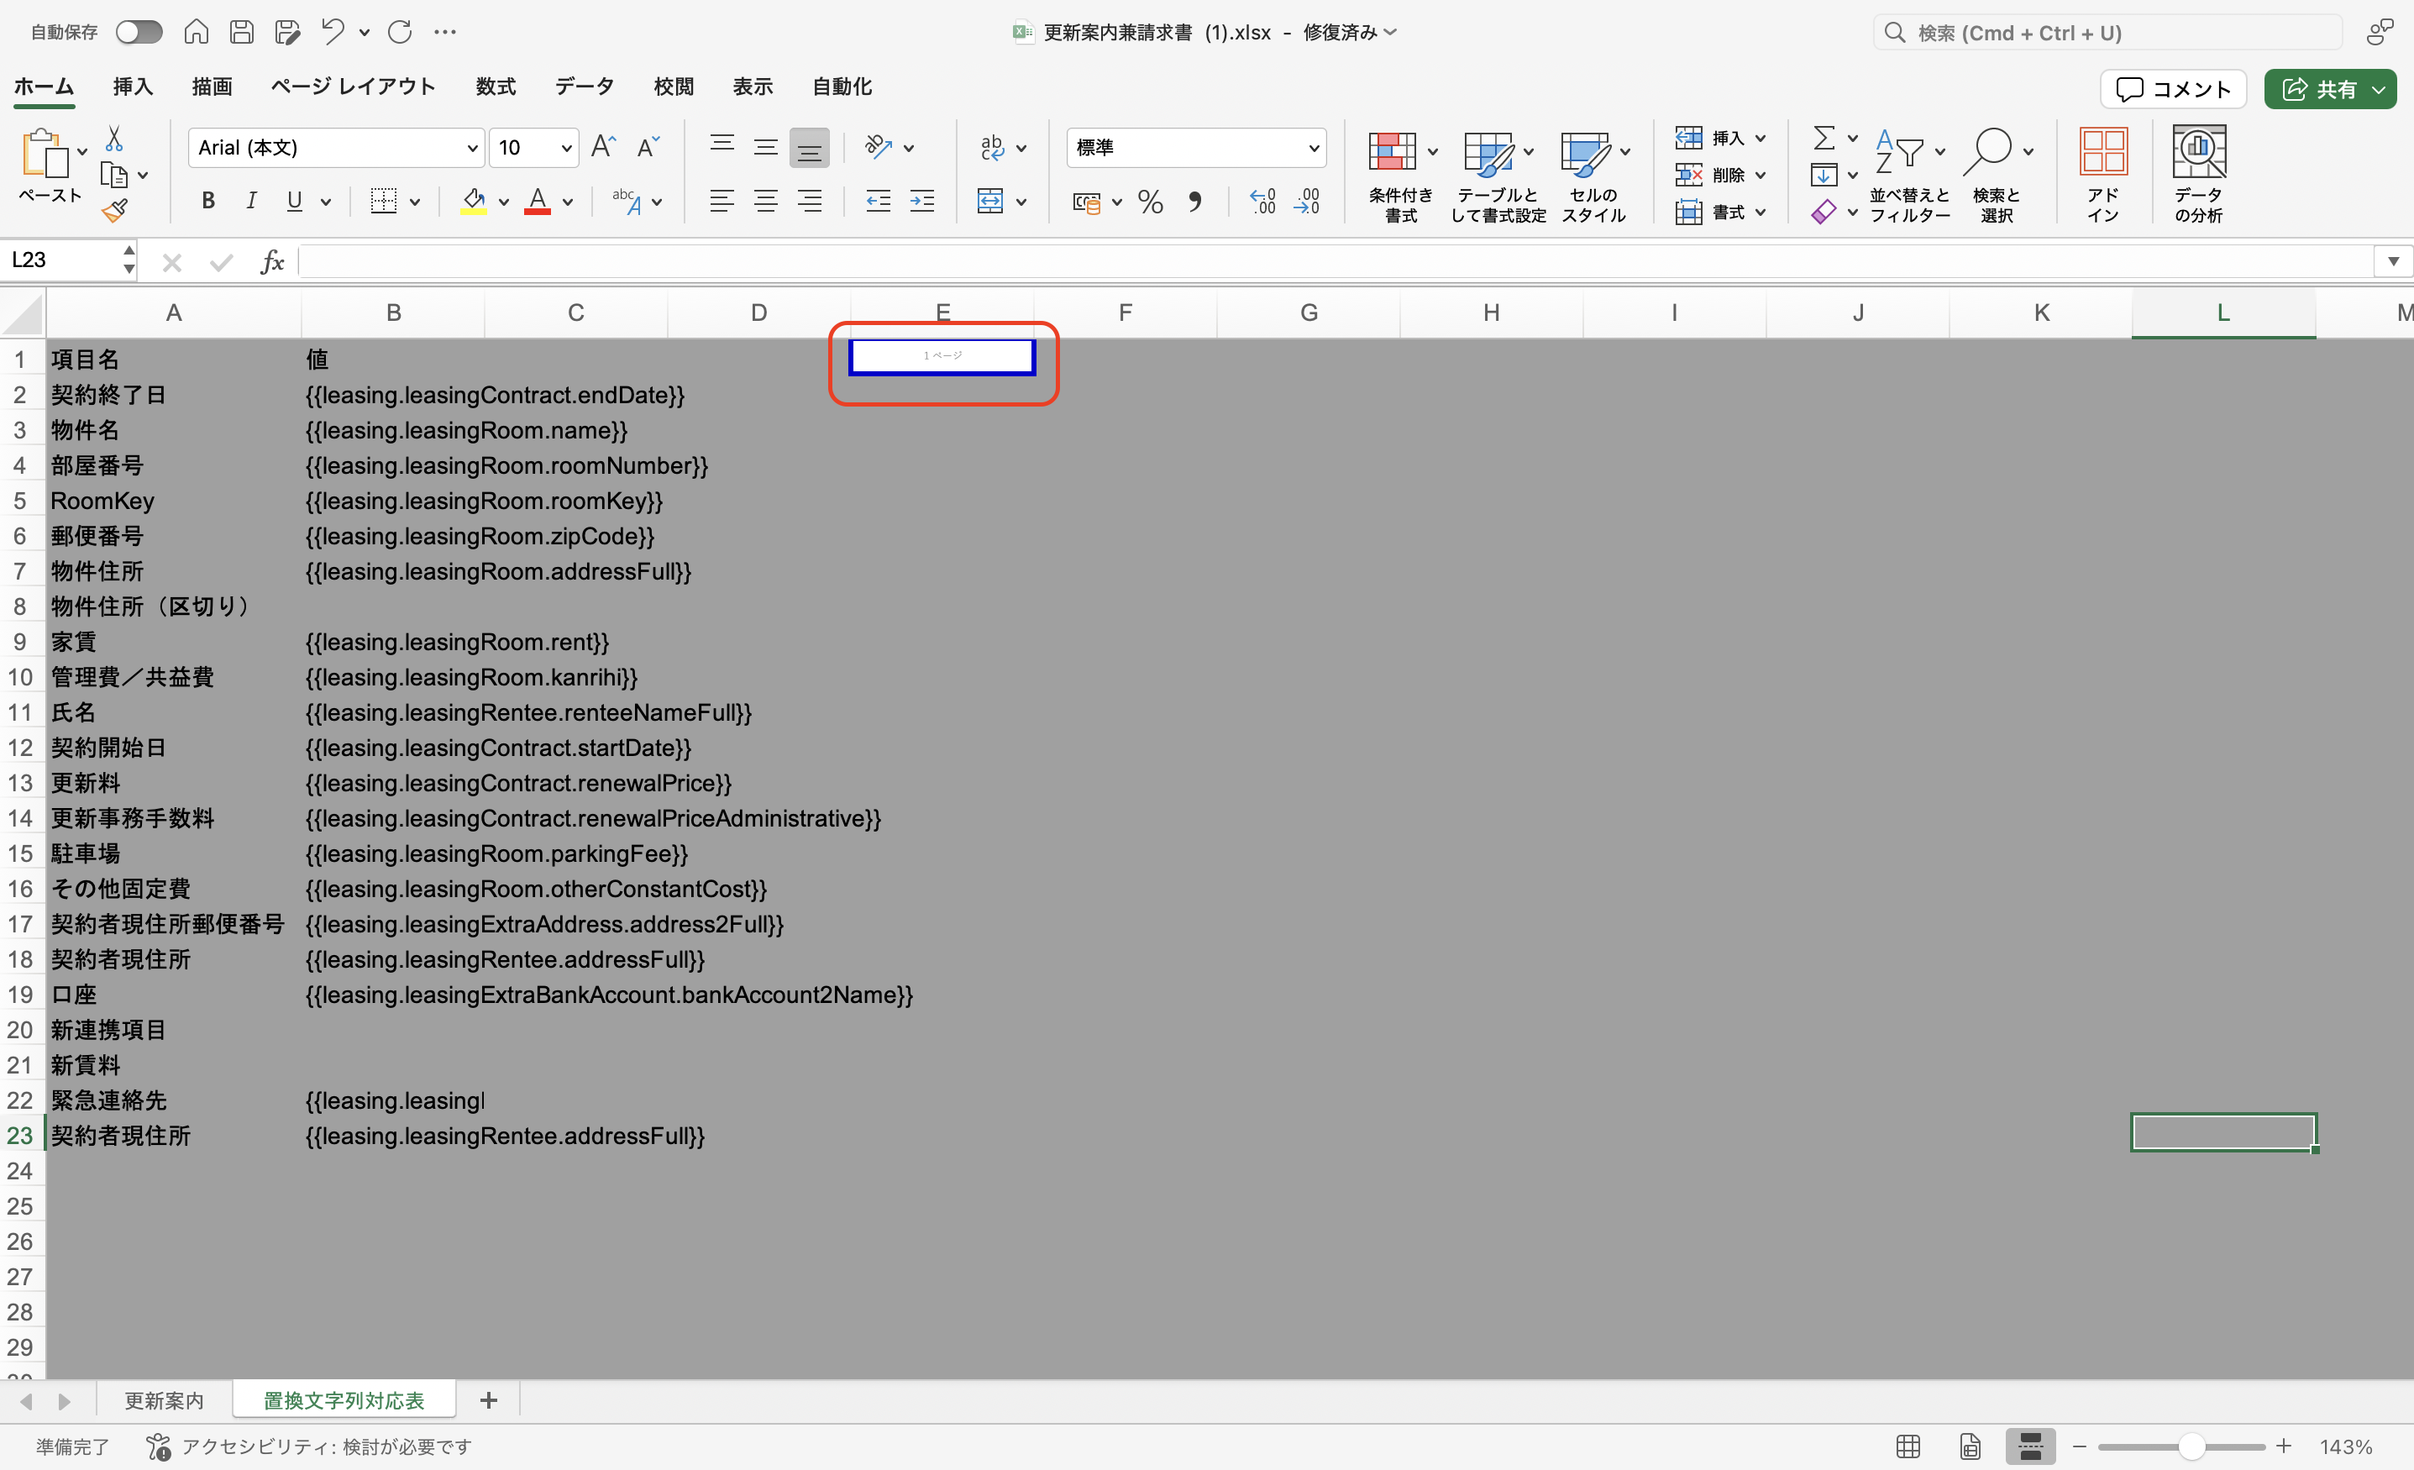2414x1470 pixels.
Task: Align text left
Action: [x=722, y=202]
